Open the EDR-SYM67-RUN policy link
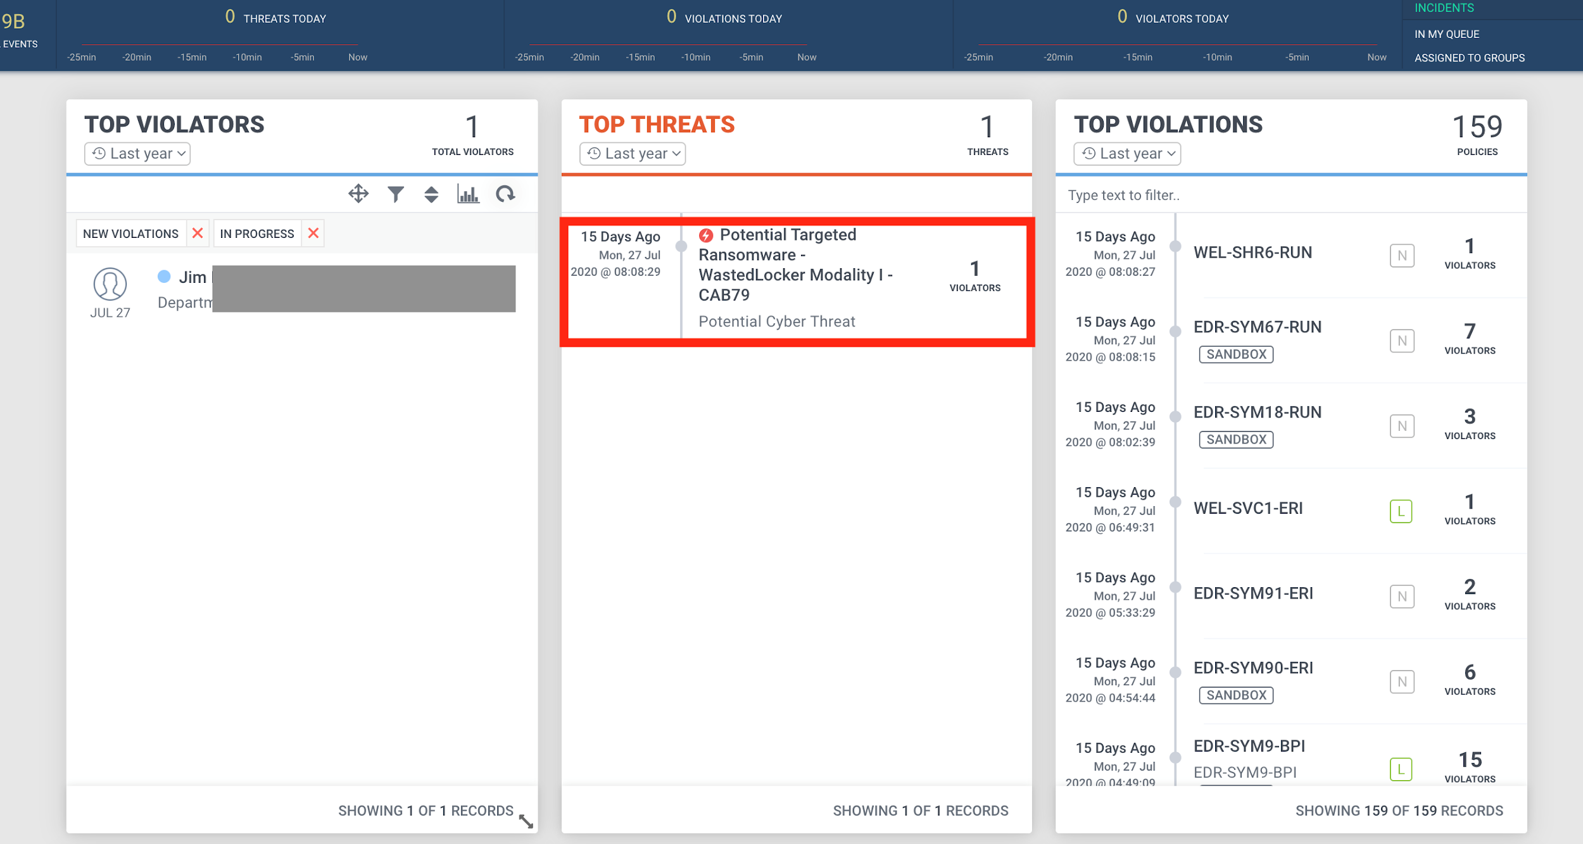The image size is (1583, 844). point(1258,327)
